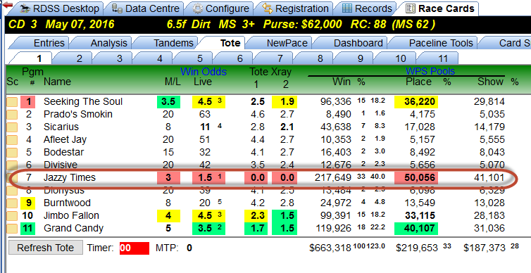Click horse name Bodestar

[x=63, y=152]
